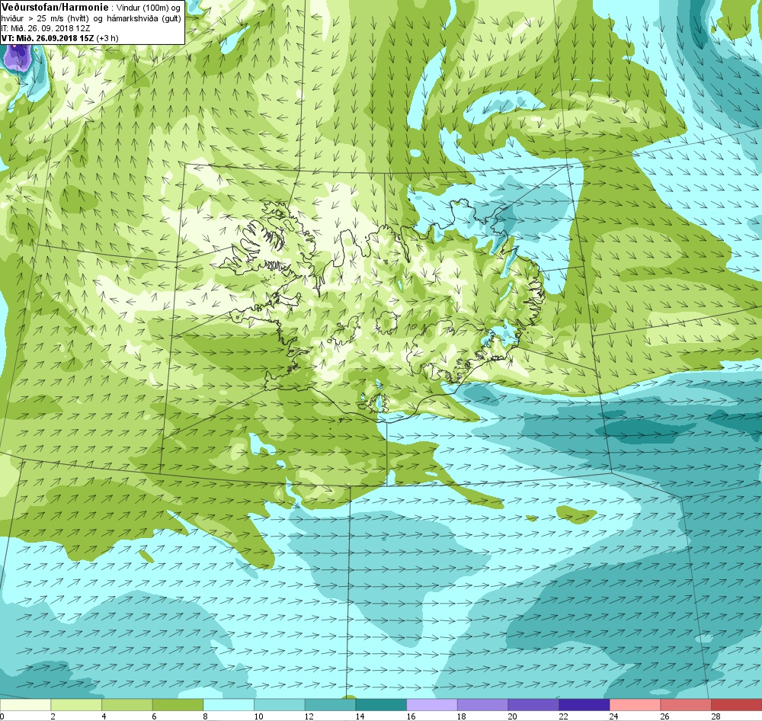Click the legend label '0'
Screen dimensions: 762x721
(x=2, y=716)
